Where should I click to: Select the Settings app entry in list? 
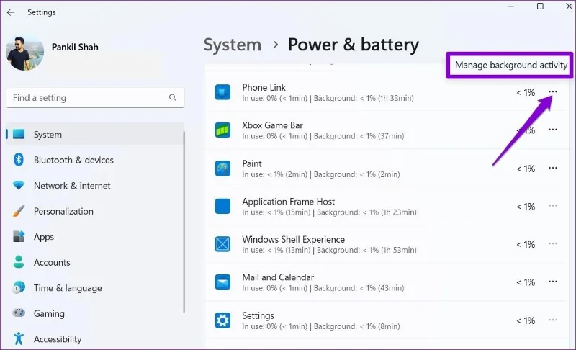pyautogui.click(x=258, y=315)
